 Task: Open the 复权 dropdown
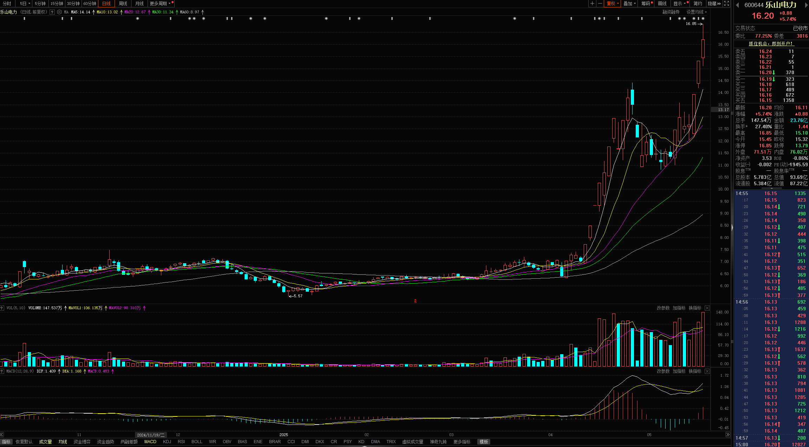pyautogui.click(x=613, y=4)
